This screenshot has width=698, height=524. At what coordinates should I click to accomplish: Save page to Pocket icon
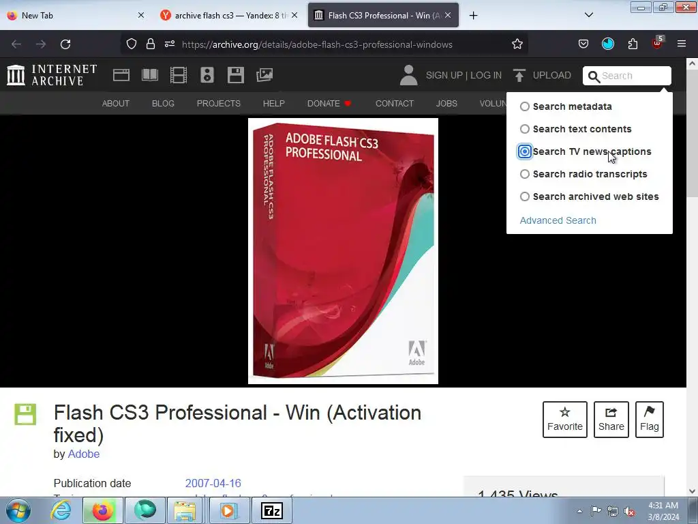[x=583, y=44]
